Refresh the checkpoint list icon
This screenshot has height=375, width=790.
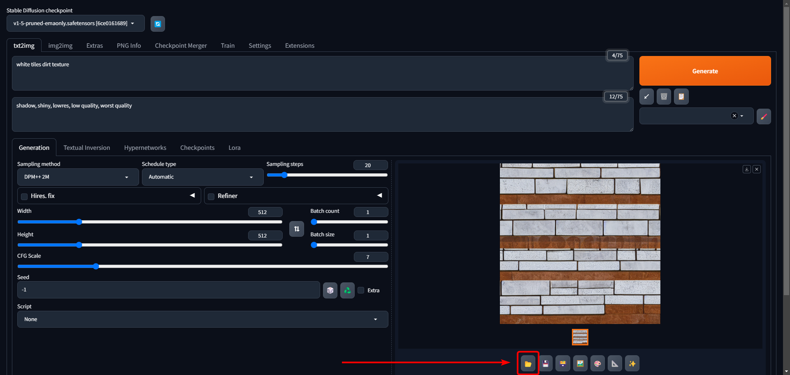tap(158, 24)
